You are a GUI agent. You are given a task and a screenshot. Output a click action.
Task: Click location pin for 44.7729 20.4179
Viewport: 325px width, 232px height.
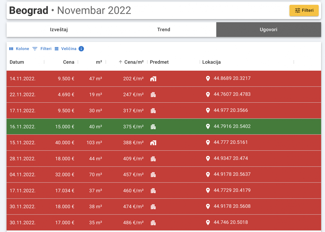208,190
